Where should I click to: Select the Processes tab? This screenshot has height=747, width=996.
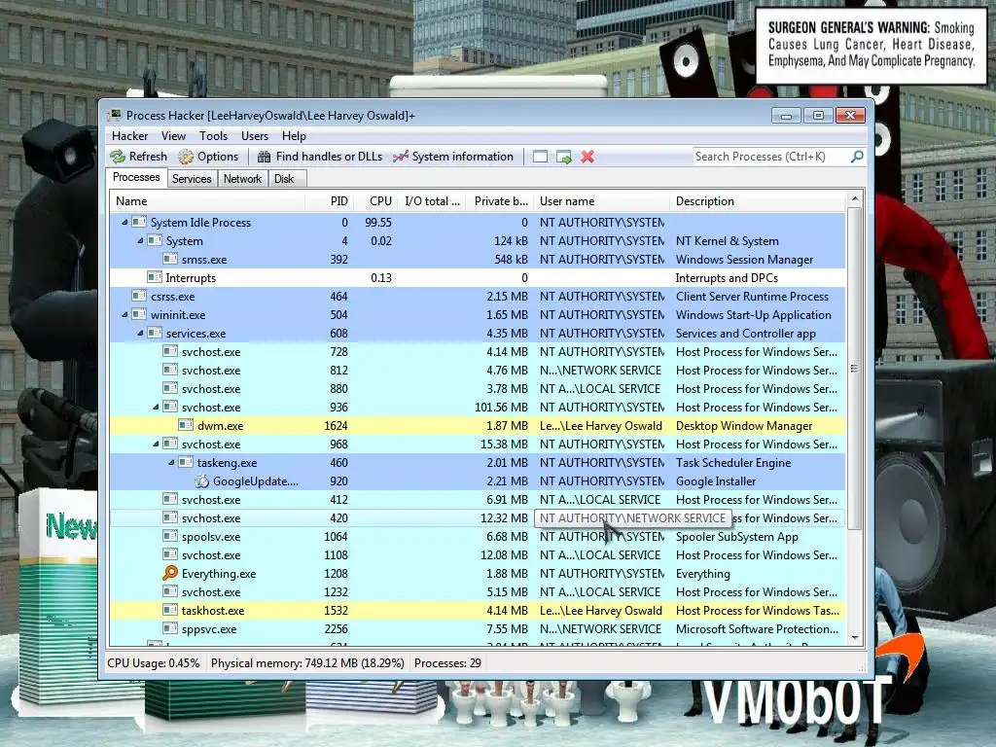(x=136, y=177)
